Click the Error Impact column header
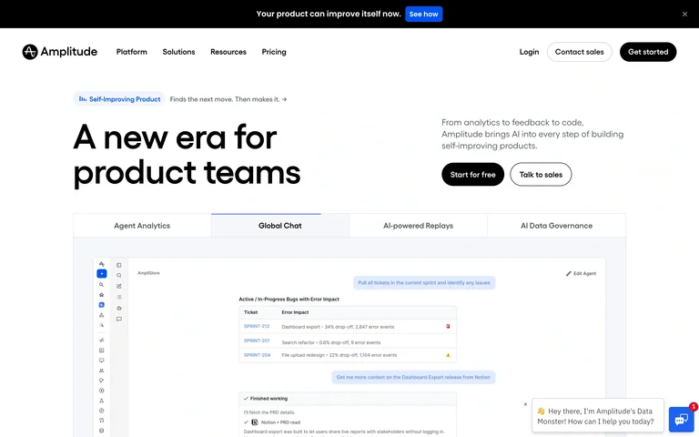699x437 pixels. click(x=295, y=312)
